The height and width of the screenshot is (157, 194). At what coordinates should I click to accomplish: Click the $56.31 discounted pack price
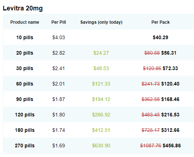[169, 53]
